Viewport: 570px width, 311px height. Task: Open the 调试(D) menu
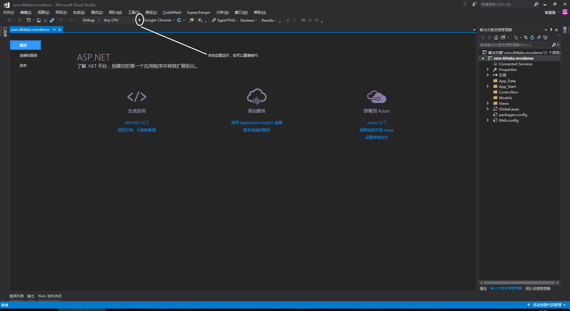point(97,12)
